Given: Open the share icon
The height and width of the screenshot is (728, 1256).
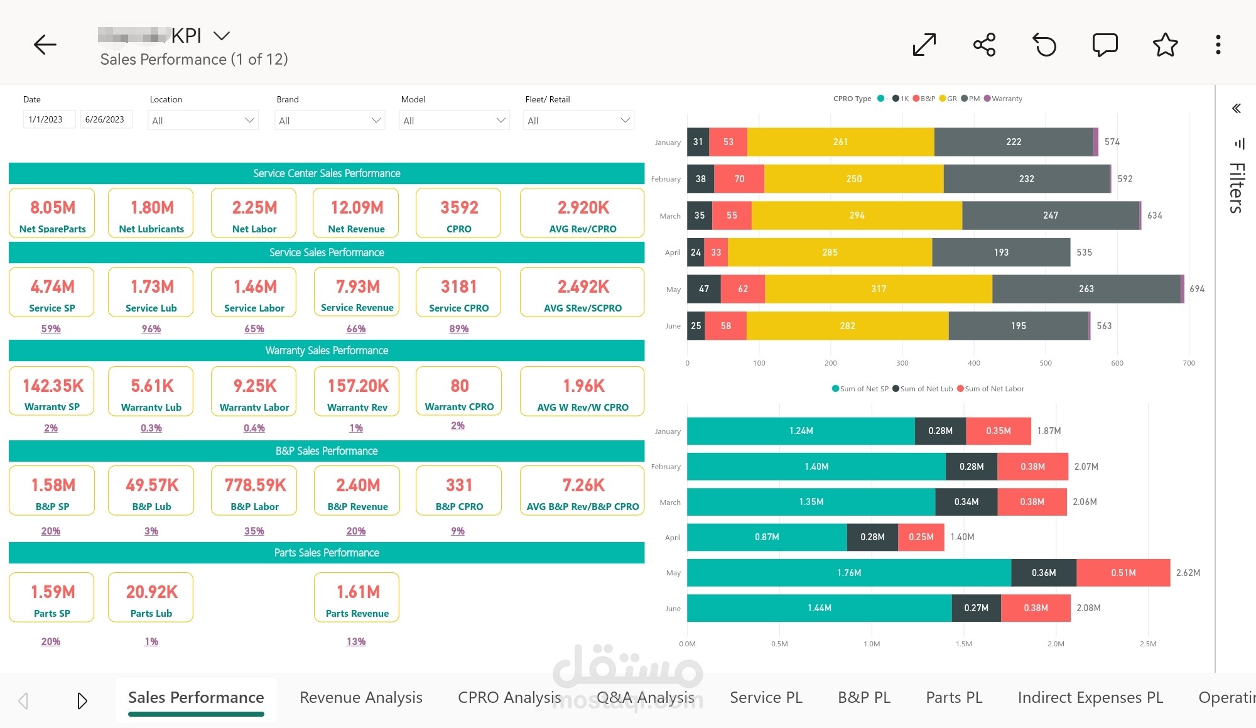Looking at the screenshot, I should click(x=984, y=45).
